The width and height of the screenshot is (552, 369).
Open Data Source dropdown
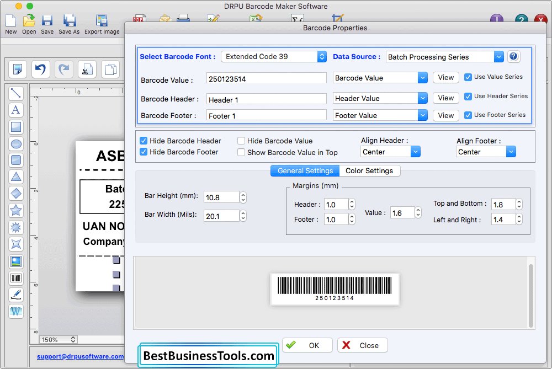(x=444, y=57)
